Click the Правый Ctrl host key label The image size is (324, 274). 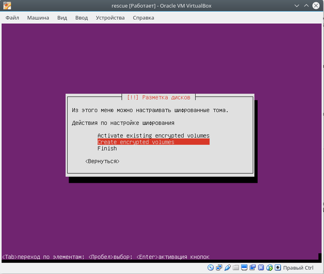[x=298, y=268]
